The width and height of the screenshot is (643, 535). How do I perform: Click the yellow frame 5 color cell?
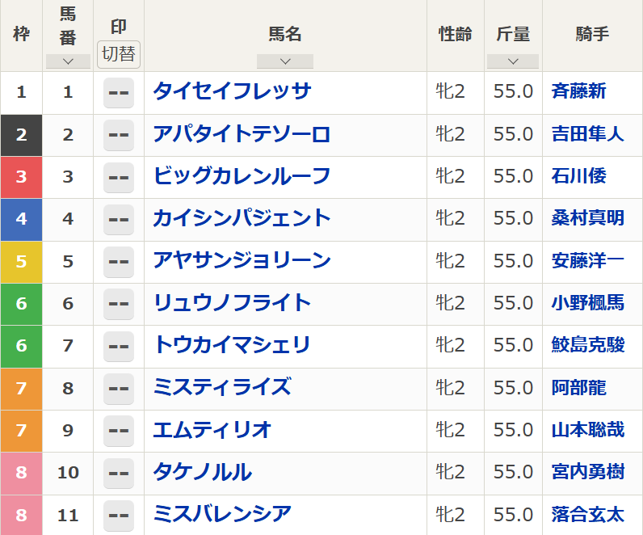point(21,261)
